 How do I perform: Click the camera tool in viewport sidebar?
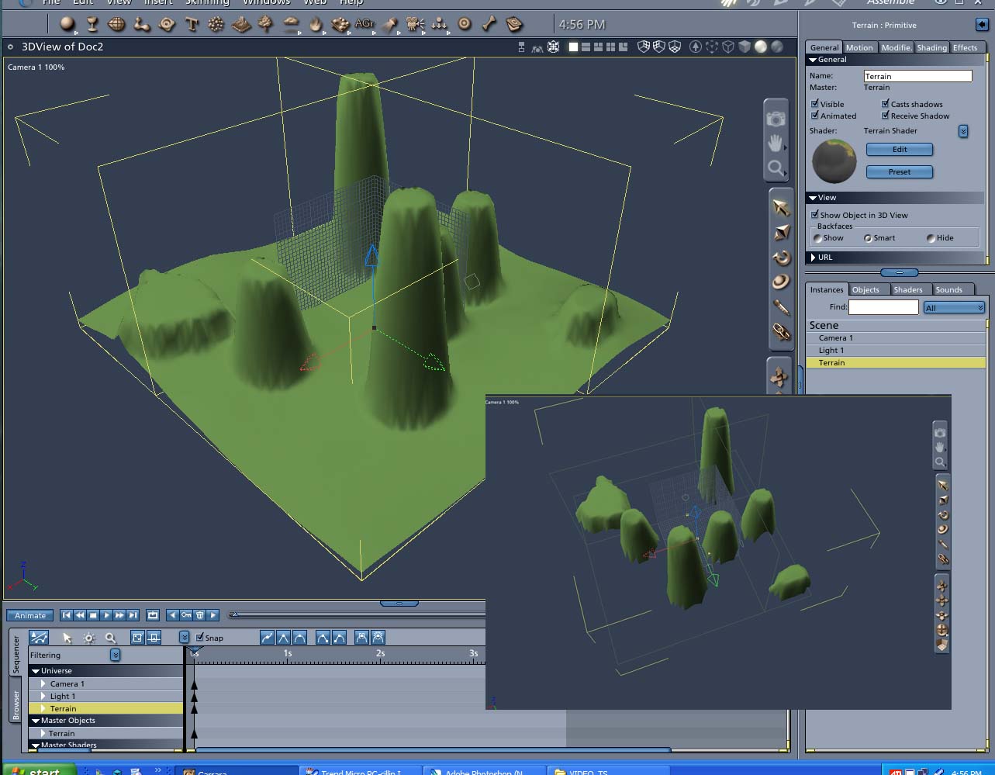pos(776,118)
